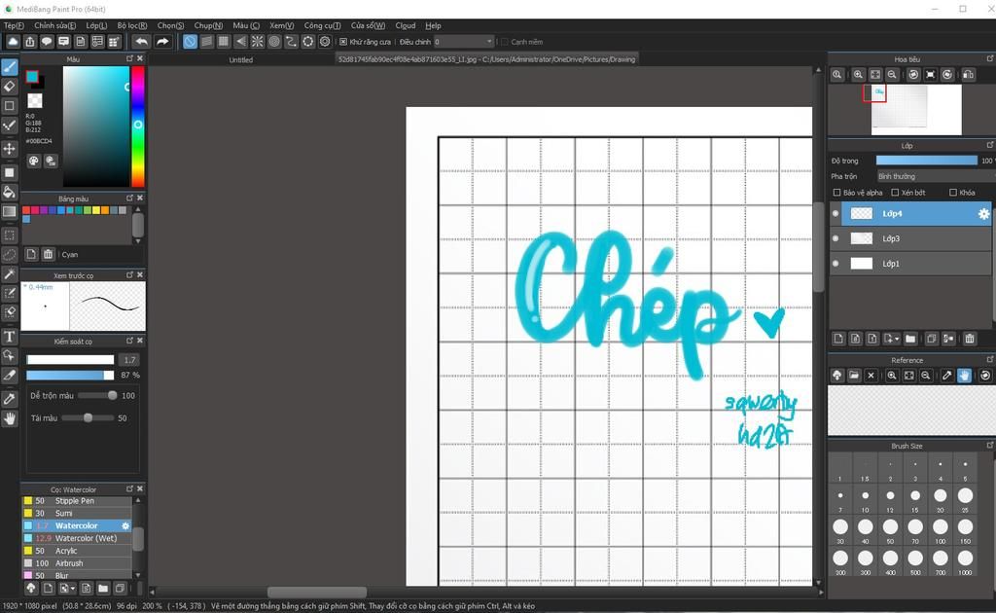Pick brush size 100 in Brush Size
This screenshot has height=613, width=996.
pyautogui.click(x=941, y=530)
